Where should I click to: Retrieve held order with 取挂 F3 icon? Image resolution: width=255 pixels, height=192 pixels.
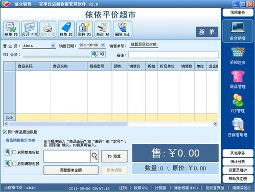click(84, 29)
